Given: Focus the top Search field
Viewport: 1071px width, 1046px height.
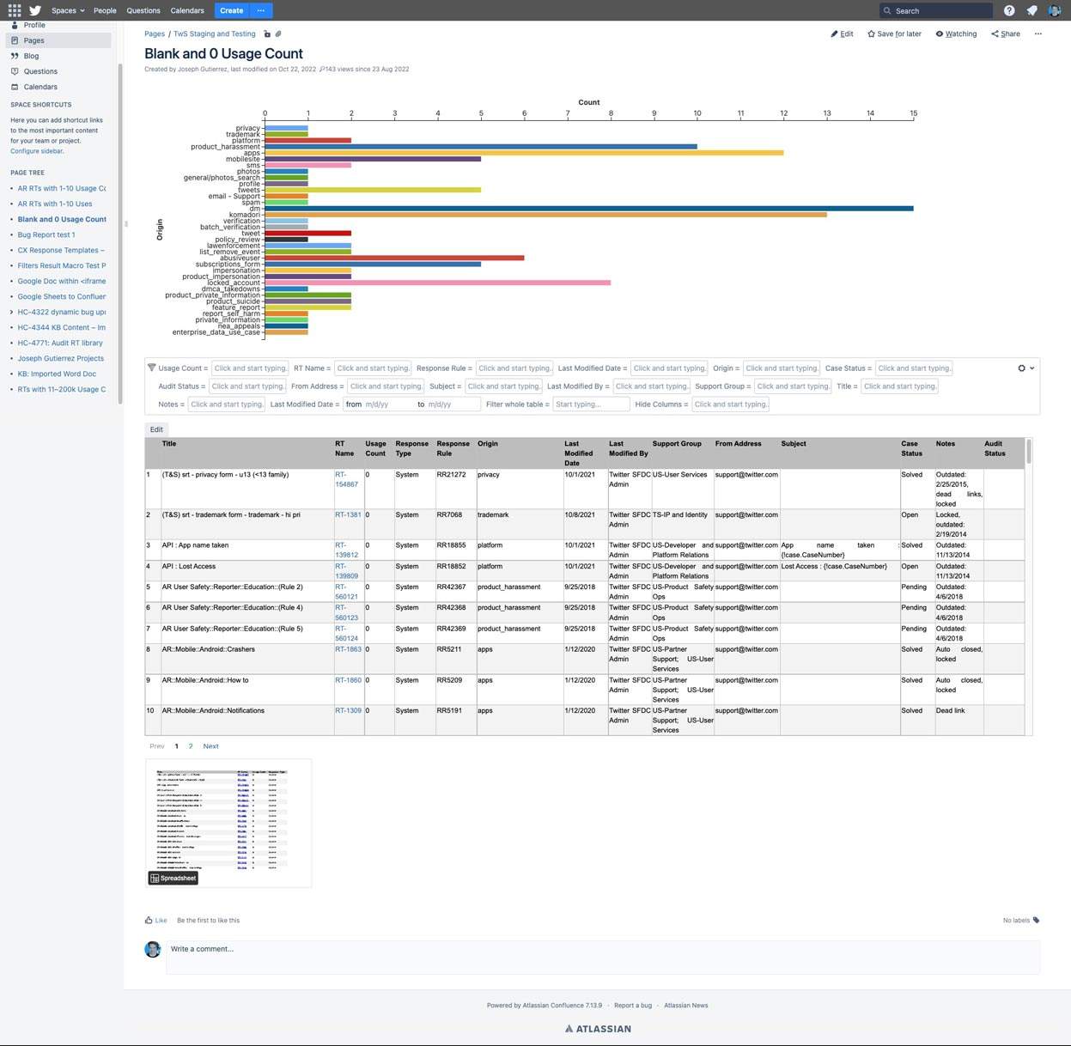Looking at the screenshot, I should [x=936, y=11].
